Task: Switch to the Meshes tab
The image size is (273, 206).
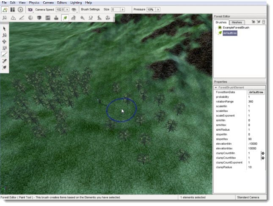Action: [237, 22]
